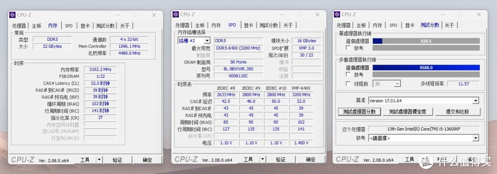Open 显卡 tab in left memory window
The height and width of the screenshot is (174, 497).
[x=85, y=26]
